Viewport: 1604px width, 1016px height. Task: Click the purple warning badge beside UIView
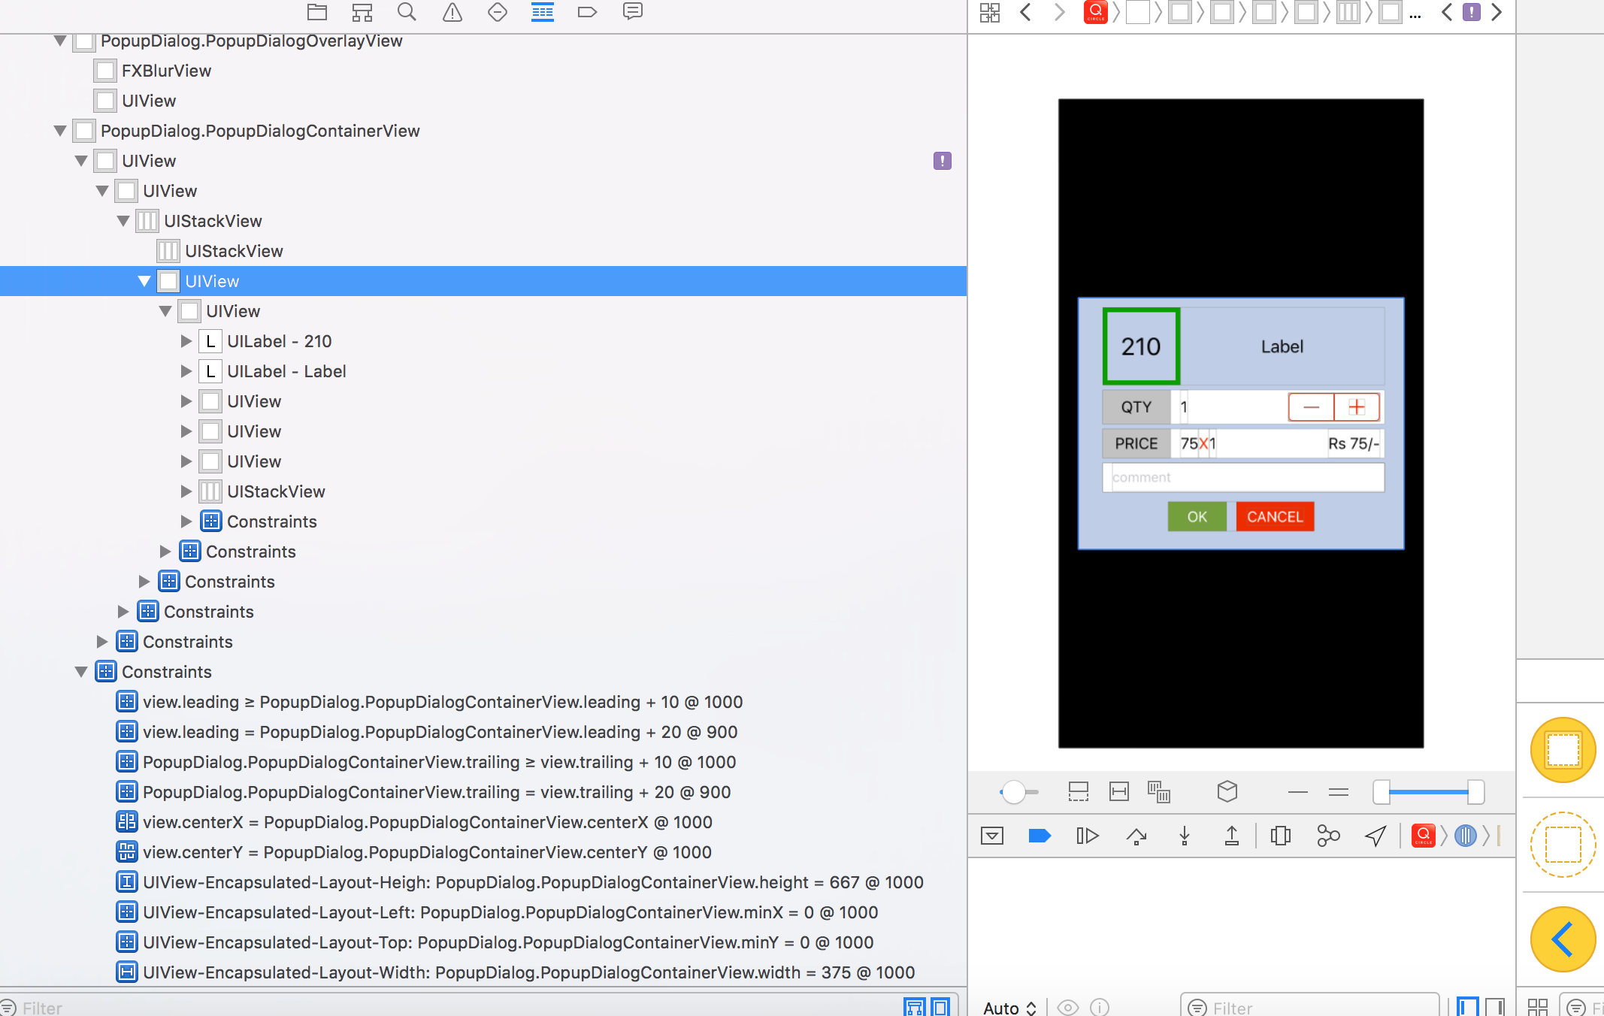(943, 161)
